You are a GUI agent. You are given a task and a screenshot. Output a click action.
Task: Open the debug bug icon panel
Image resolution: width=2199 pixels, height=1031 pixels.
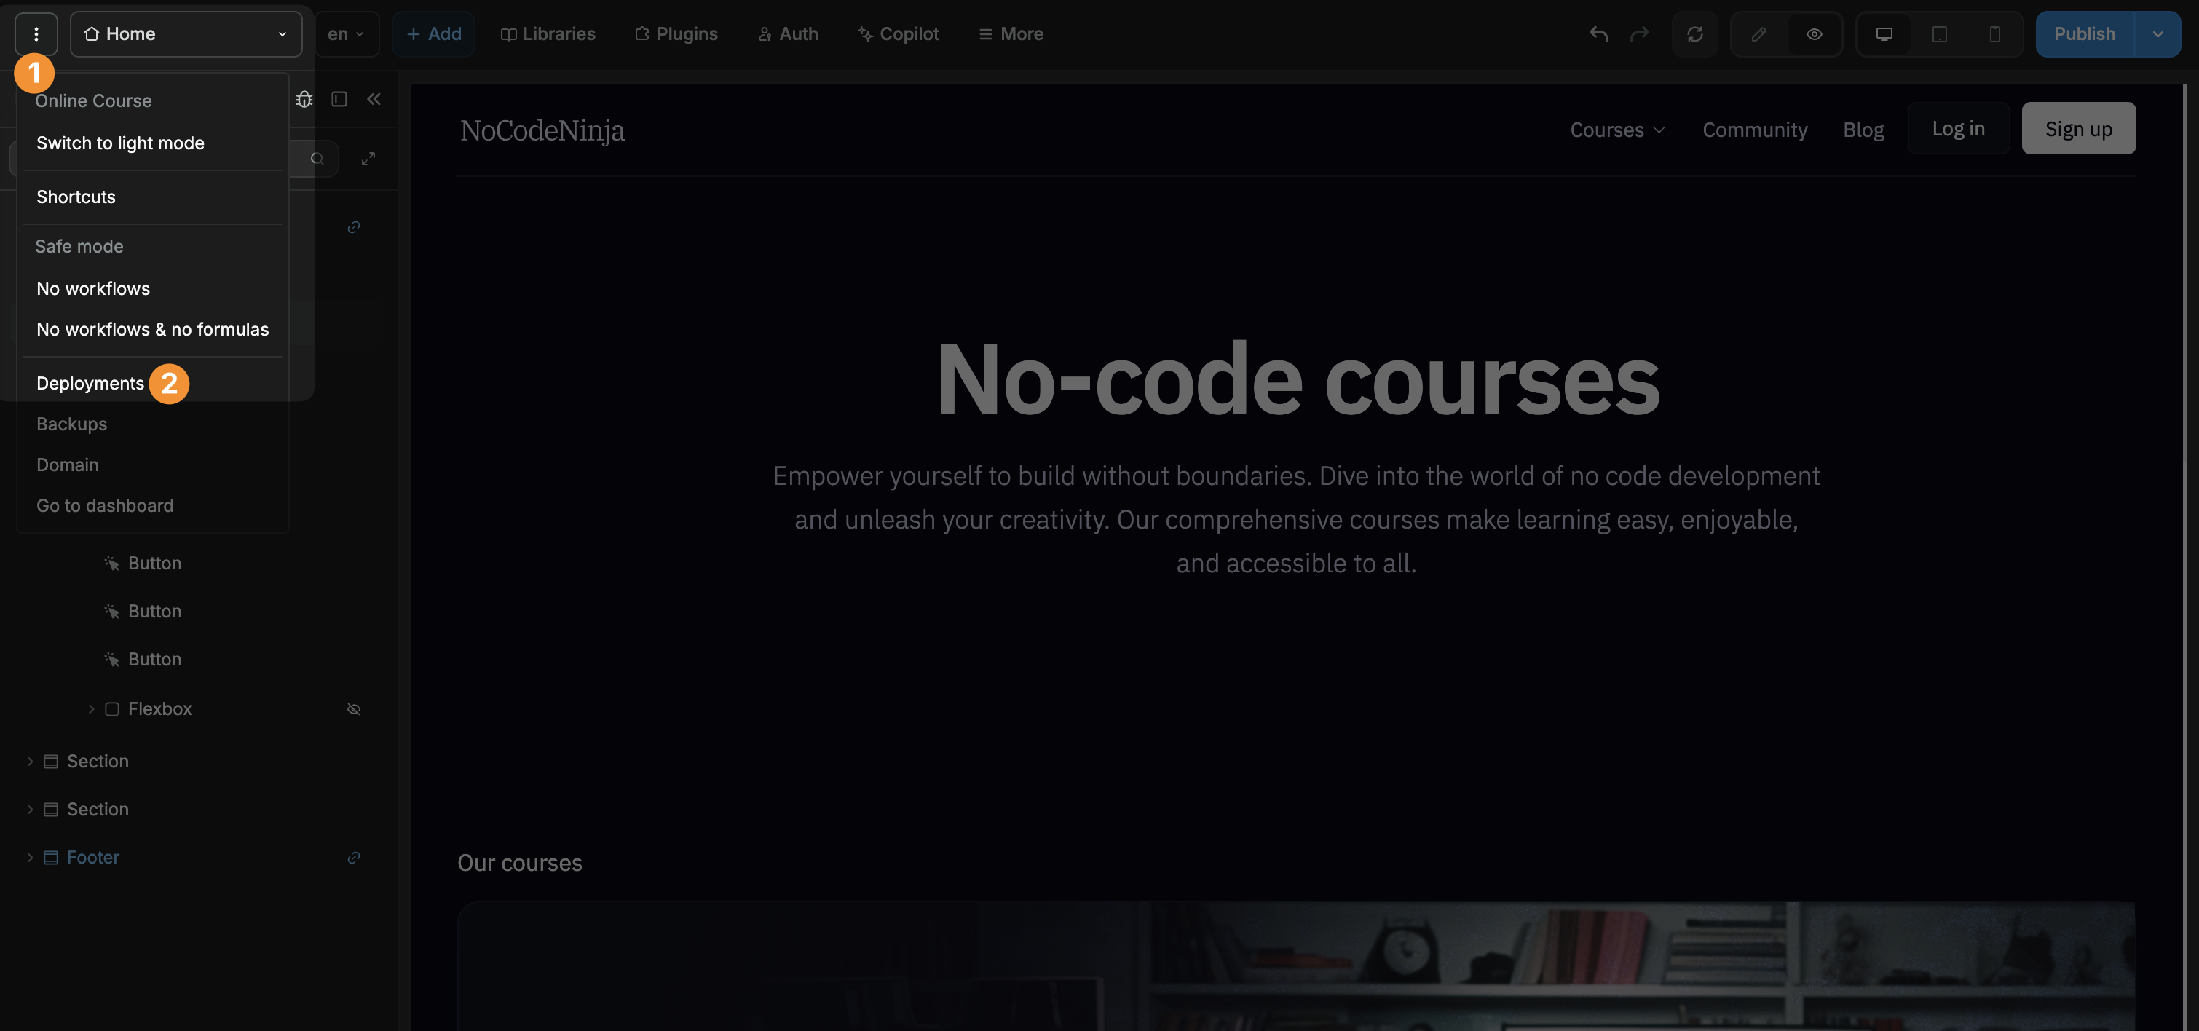(x=305, y=99)
